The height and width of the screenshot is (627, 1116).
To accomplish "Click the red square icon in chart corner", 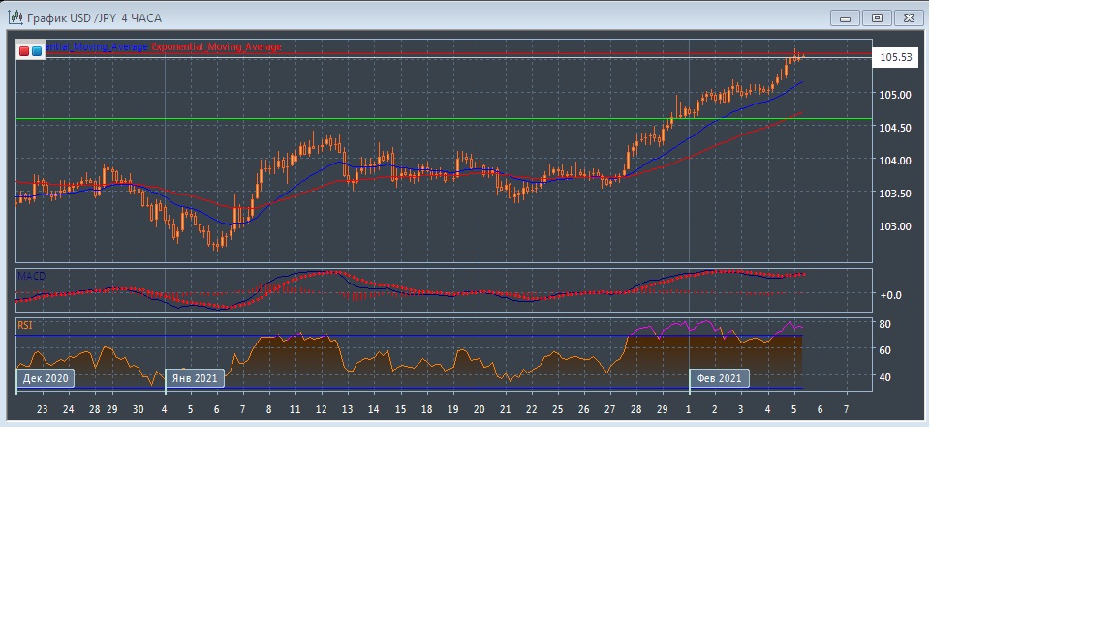I will point(24,50).
